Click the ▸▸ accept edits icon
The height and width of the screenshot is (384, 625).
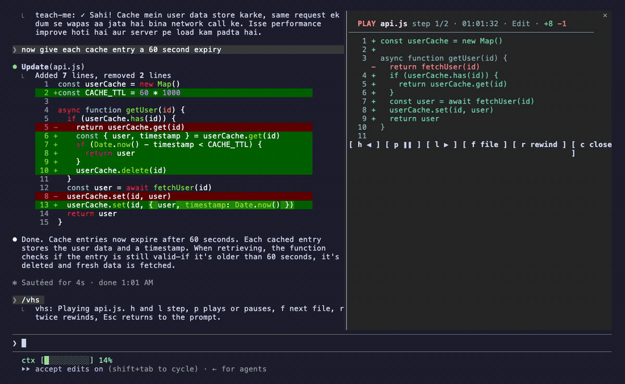pos(26,369)
